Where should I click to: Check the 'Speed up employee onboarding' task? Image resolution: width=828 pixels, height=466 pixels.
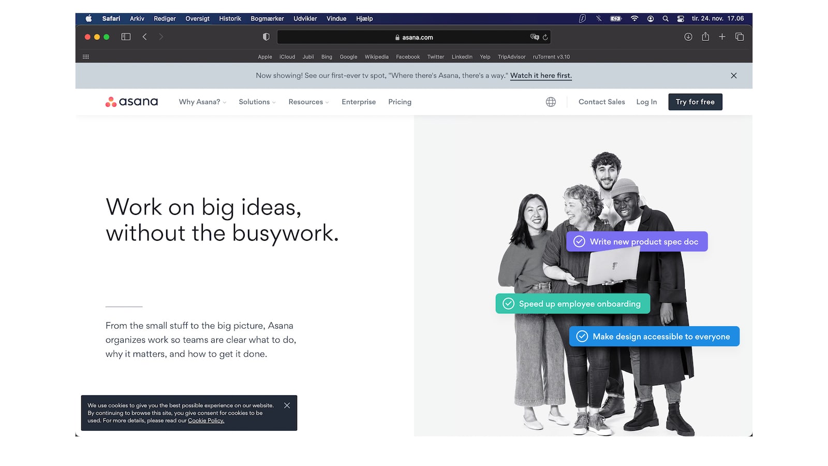click(x=509, y=304)
